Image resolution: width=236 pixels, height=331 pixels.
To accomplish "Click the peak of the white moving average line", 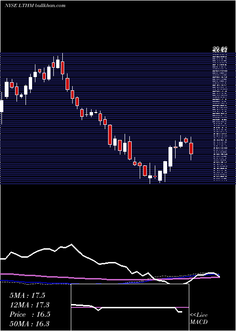I will [x=71, y=244].
